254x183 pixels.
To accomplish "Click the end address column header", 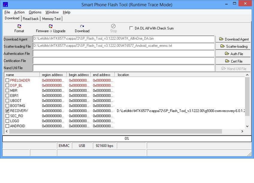I will [102, 75].
